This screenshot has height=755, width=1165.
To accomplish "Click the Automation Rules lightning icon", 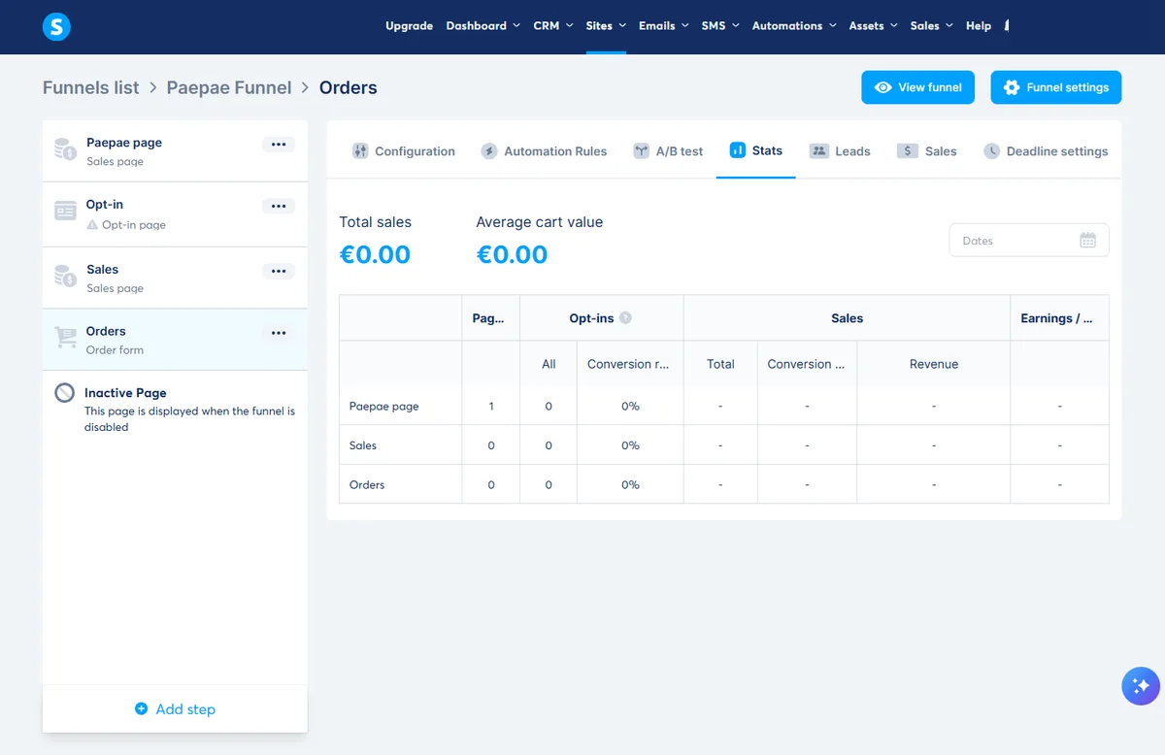I will (489, 151).
